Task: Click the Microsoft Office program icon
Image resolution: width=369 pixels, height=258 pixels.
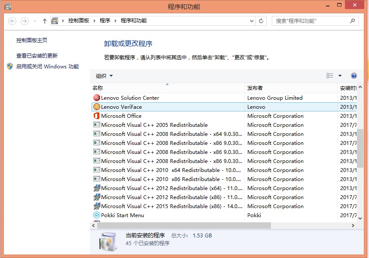Action: (x=96, y=116)
